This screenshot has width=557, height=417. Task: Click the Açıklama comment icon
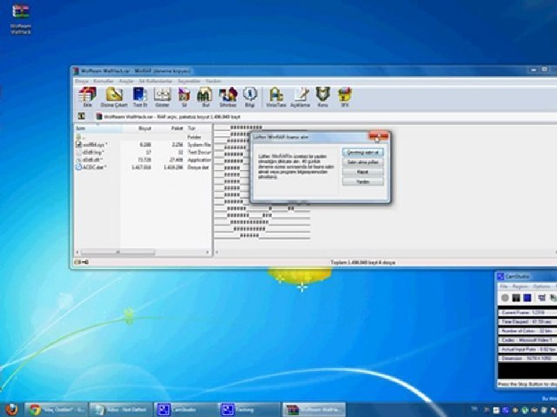tap(300, 97)
